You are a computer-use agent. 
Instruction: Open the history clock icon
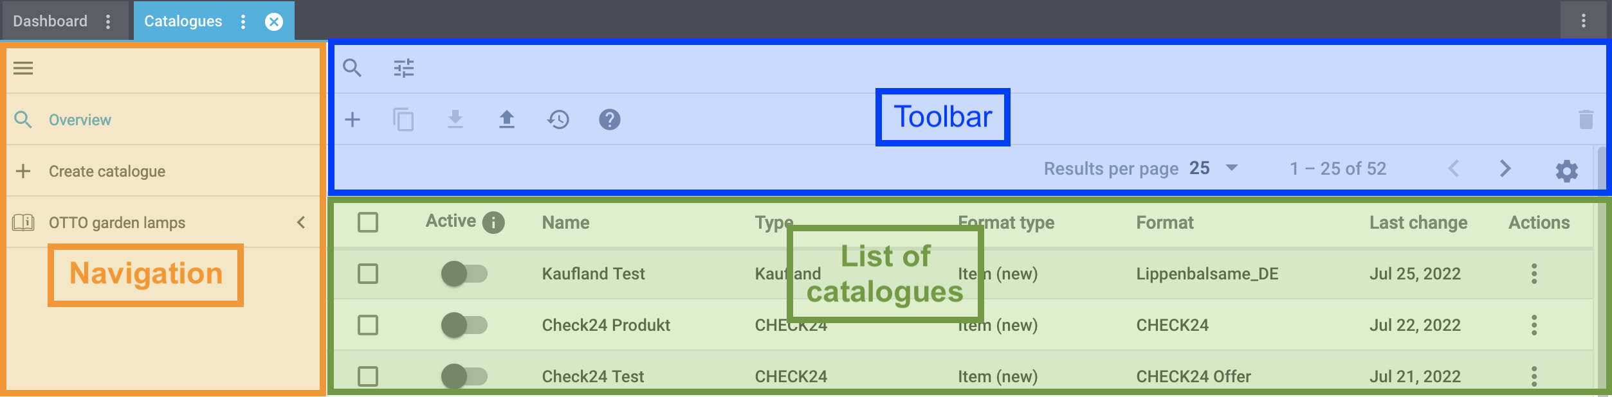click(558, 119)
